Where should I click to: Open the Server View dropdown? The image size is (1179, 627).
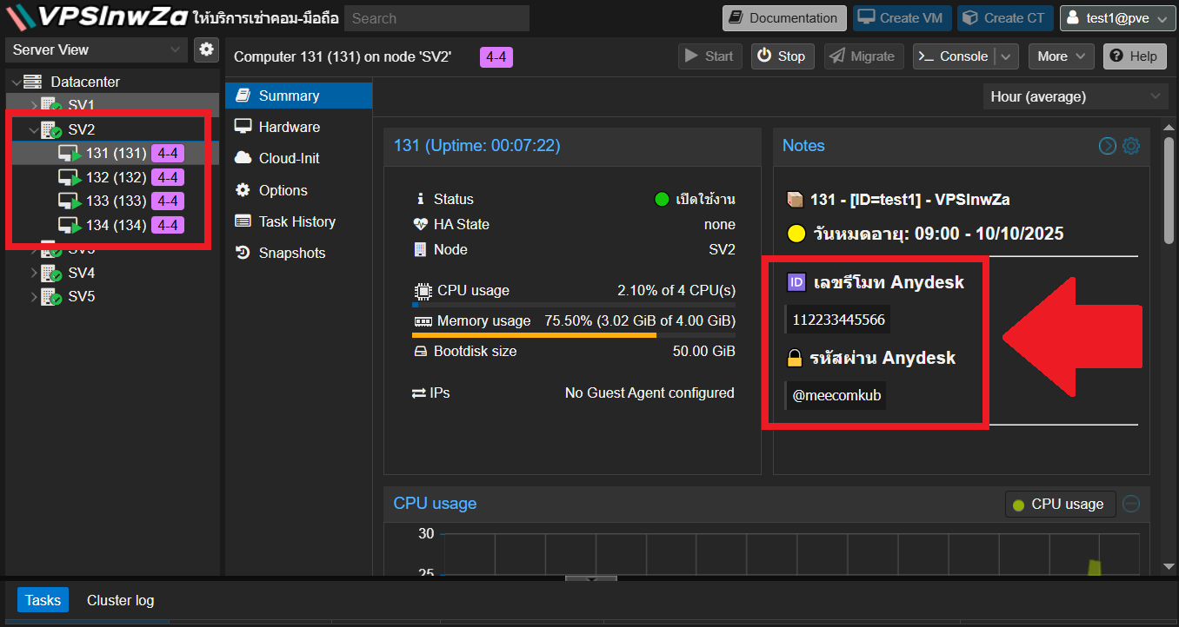tap(96, 49)
